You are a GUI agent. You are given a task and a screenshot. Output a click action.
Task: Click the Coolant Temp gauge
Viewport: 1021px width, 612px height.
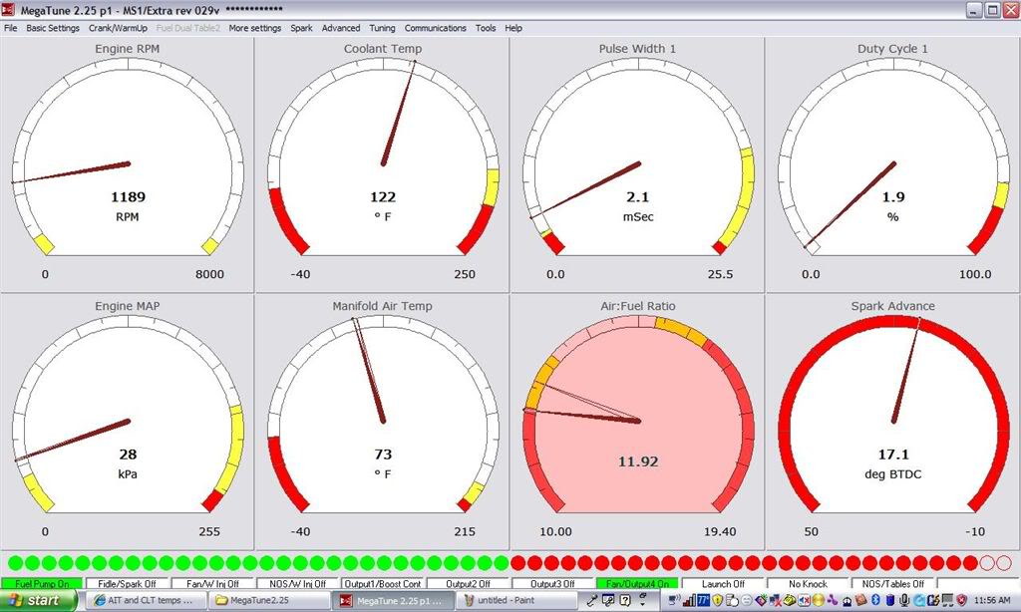pos(382,164)
